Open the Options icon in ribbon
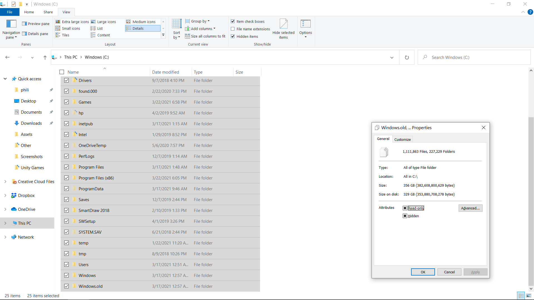 pos(305,24)
